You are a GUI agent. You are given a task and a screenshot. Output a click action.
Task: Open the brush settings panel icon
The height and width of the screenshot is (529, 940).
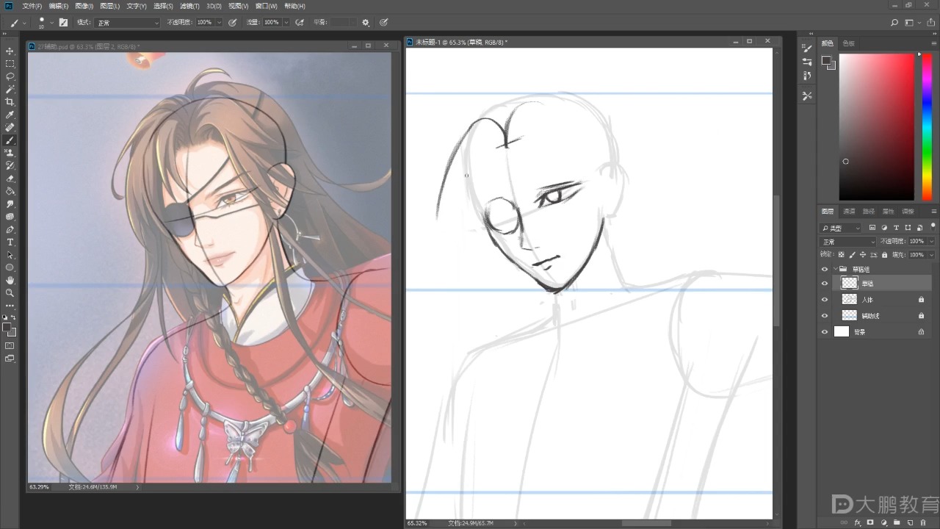pyautogui.click(x=63, y=23)
